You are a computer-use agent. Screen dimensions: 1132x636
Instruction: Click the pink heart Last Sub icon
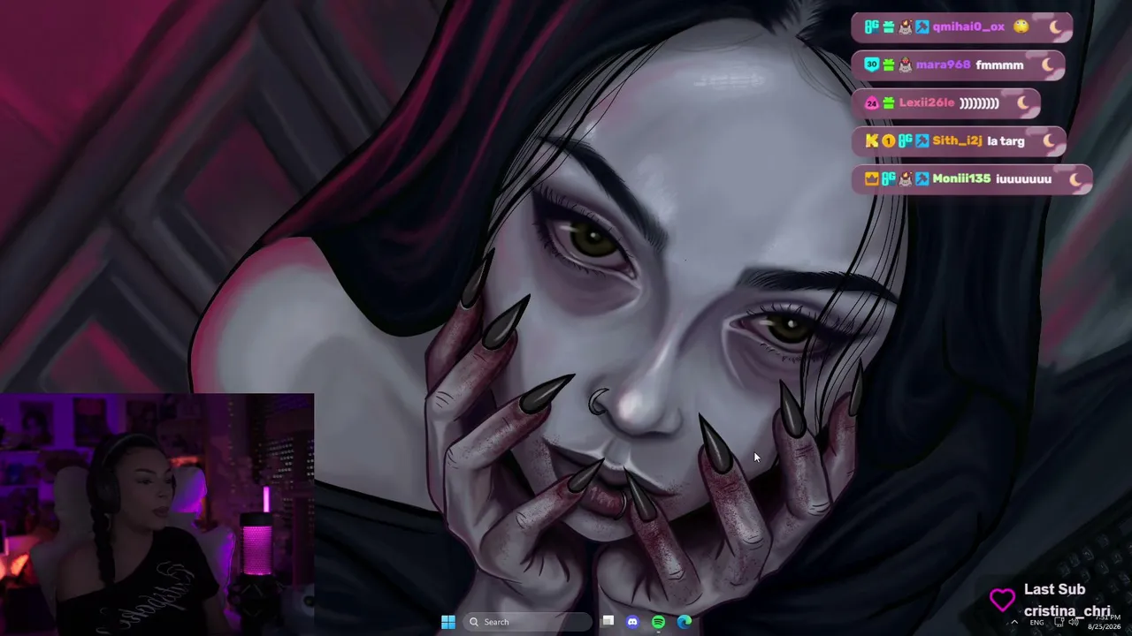1002,600
